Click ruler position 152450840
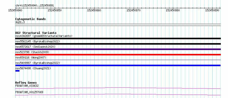This screenshot has height=98, width=228. [x=15, y=10]
